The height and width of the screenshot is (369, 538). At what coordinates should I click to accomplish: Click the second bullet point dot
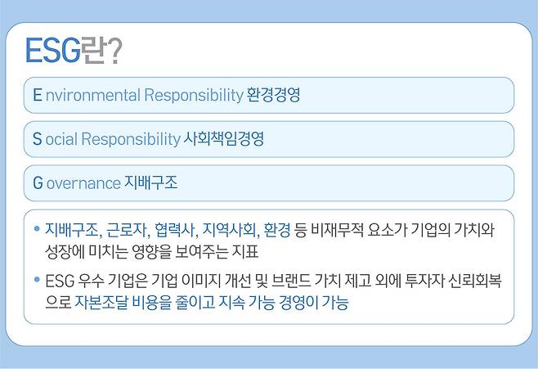coord(37,281)
